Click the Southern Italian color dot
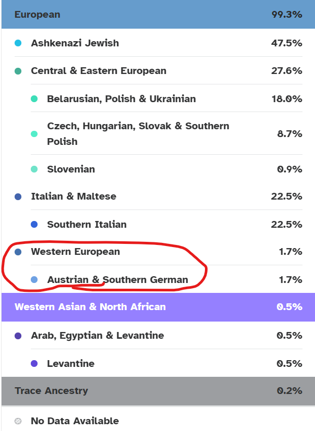315x431 pixels. [x=34, y=224]
